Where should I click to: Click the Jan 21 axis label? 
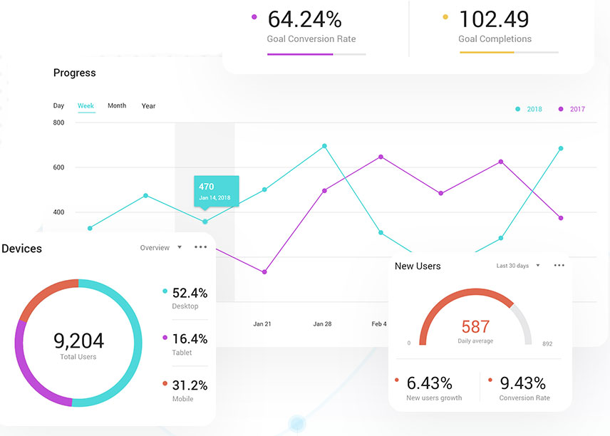click(262, 323)
